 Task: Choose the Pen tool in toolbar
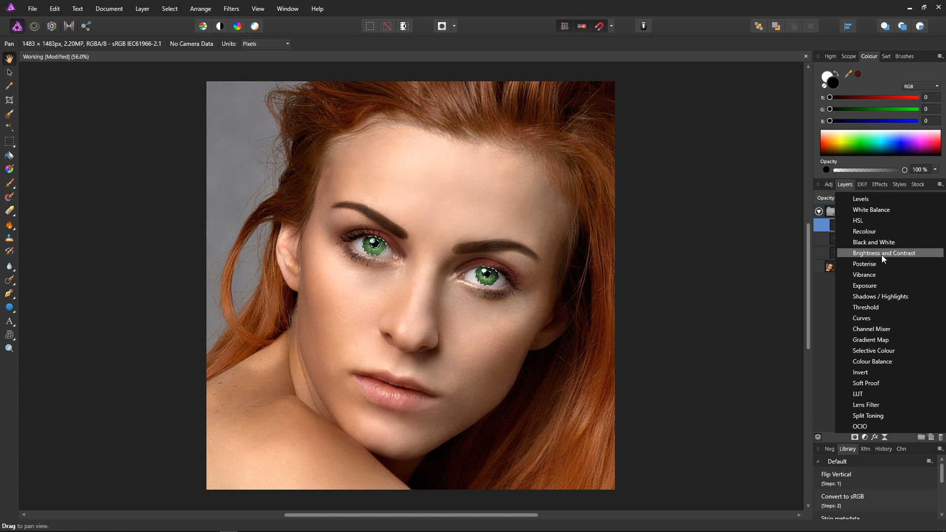(9, 294)
